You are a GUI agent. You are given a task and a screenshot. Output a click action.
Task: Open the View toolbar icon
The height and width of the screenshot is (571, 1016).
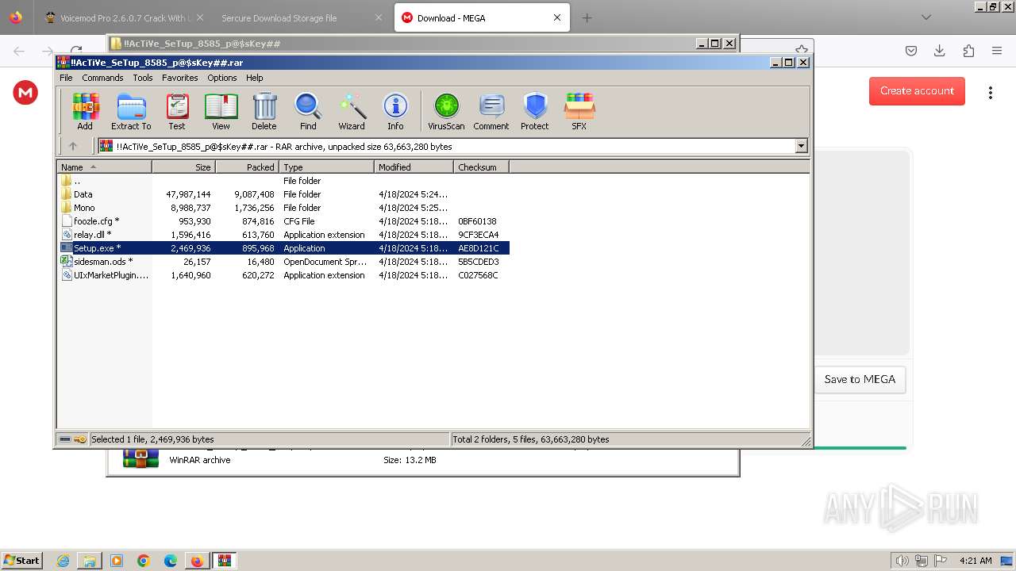[x=221, y=111]
